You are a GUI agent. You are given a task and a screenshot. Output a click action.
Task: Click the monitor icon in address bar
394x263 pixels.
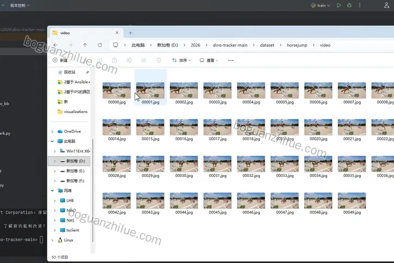[115, 45]
